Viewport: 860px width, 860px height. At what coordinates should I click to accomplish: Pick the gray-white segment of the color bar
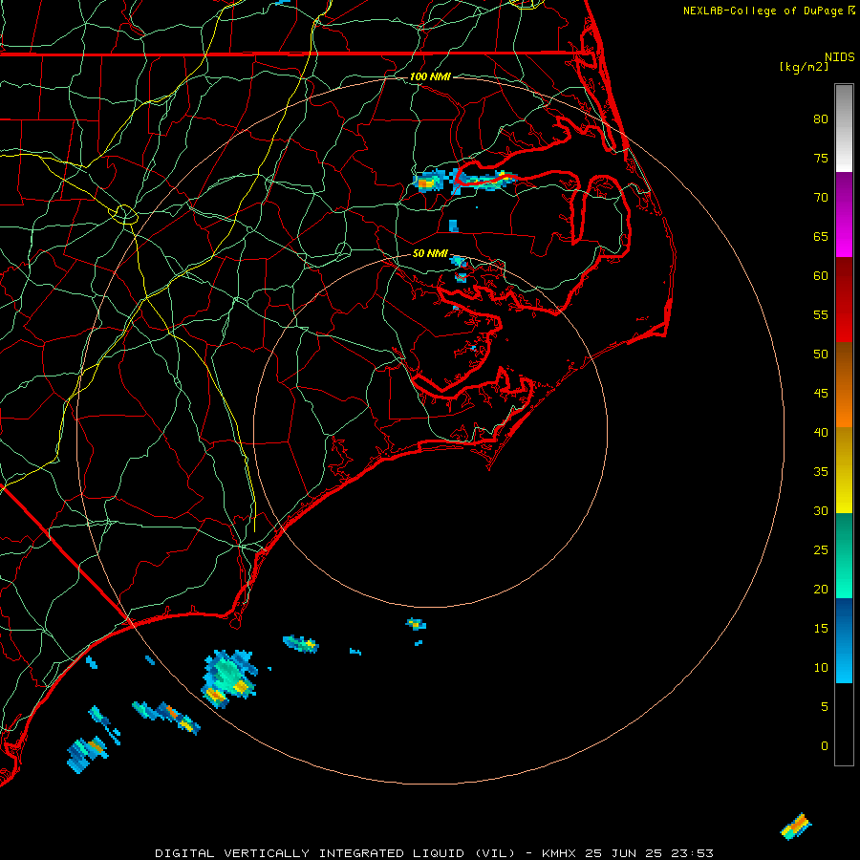click(x=844, y=128)
